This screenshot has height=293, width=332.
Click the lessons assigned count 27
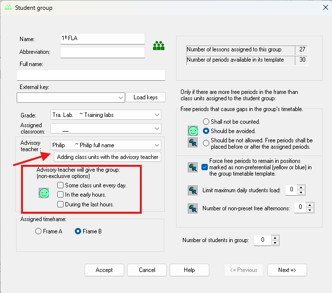[x=302, y=49]
